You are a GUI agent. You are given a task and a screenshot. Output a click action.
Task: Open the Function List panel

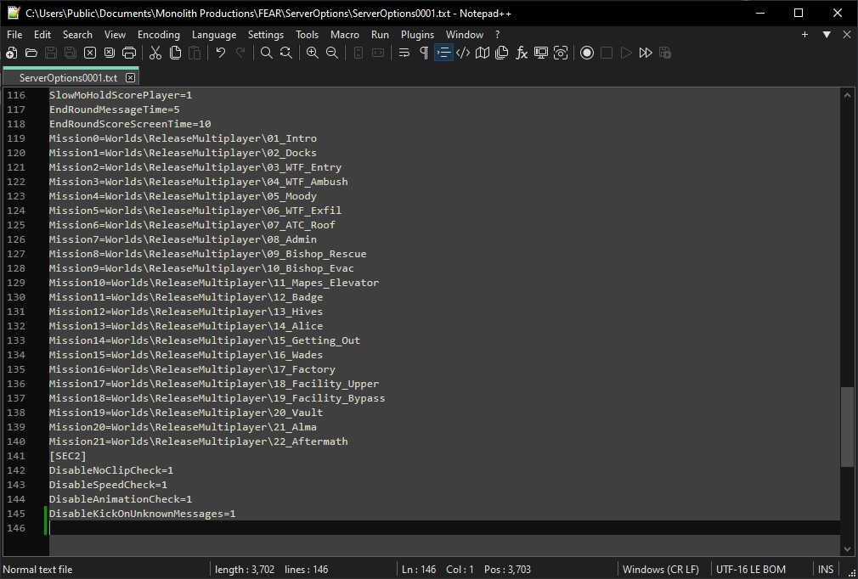[522, 53]
